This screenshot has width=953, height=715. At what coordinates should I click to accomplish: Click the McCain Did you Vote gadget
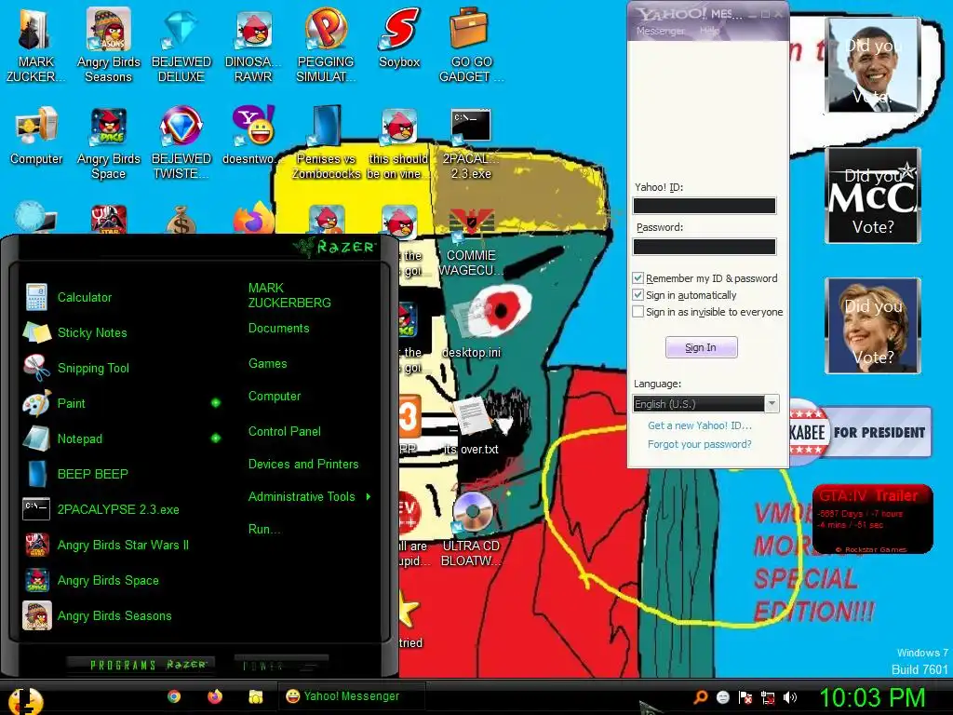[873, 196]
